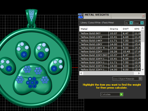148x111 pixels.
Task: Click the horizontal scrollbar thumb
Action: click(109, 73)
